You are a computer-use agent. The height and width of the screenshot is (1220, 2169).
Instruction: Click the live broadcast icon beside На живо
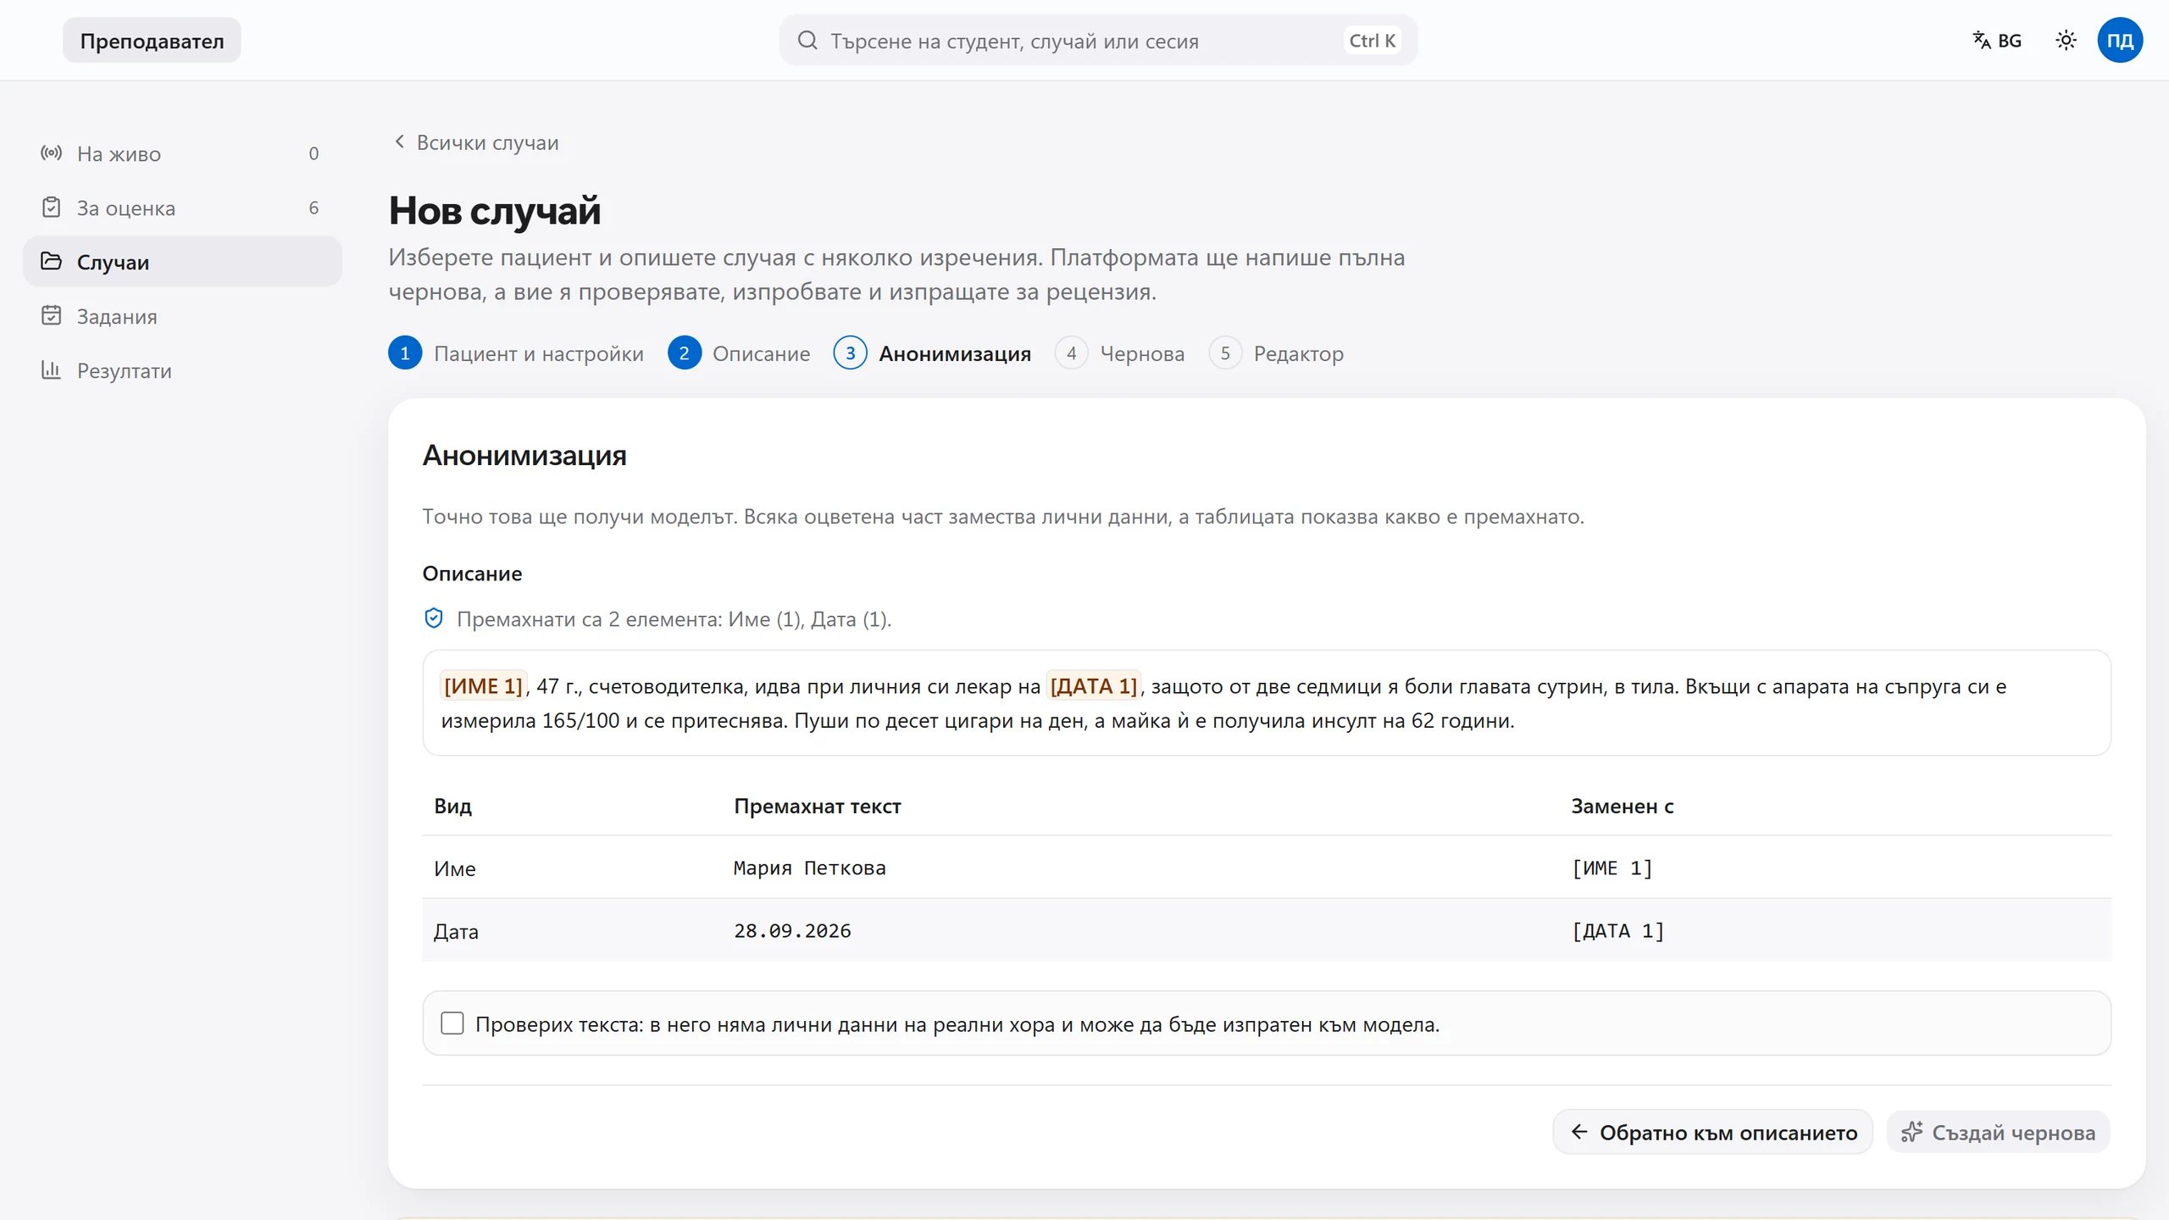(52, 153)
